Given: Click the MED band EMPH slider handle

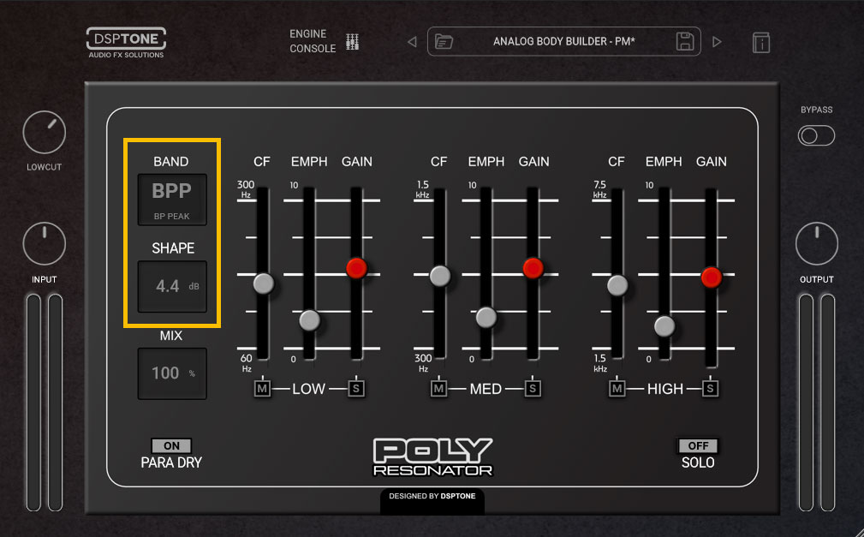Looking at the screenshot, I should 486,317.
